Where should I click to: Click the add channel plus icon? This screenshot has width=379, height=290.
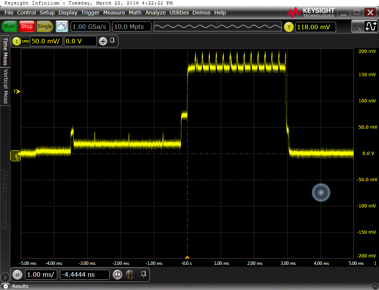(x=103, y=41)
